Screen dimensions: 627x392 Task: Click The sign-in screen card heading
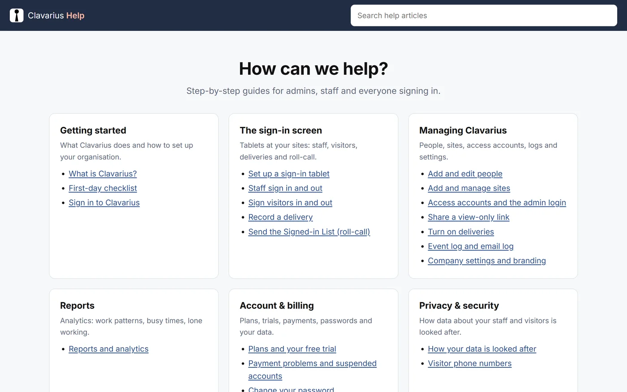pyautogui.click(x=281, y=130)
